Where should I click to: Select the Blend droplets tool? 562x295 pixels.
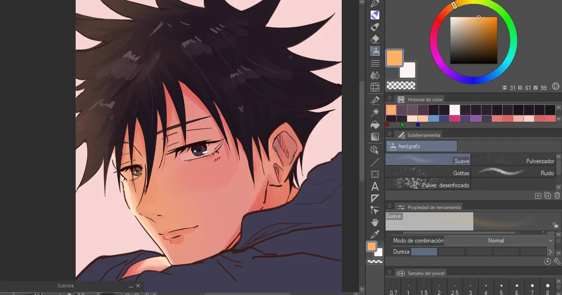click(375, 75)
